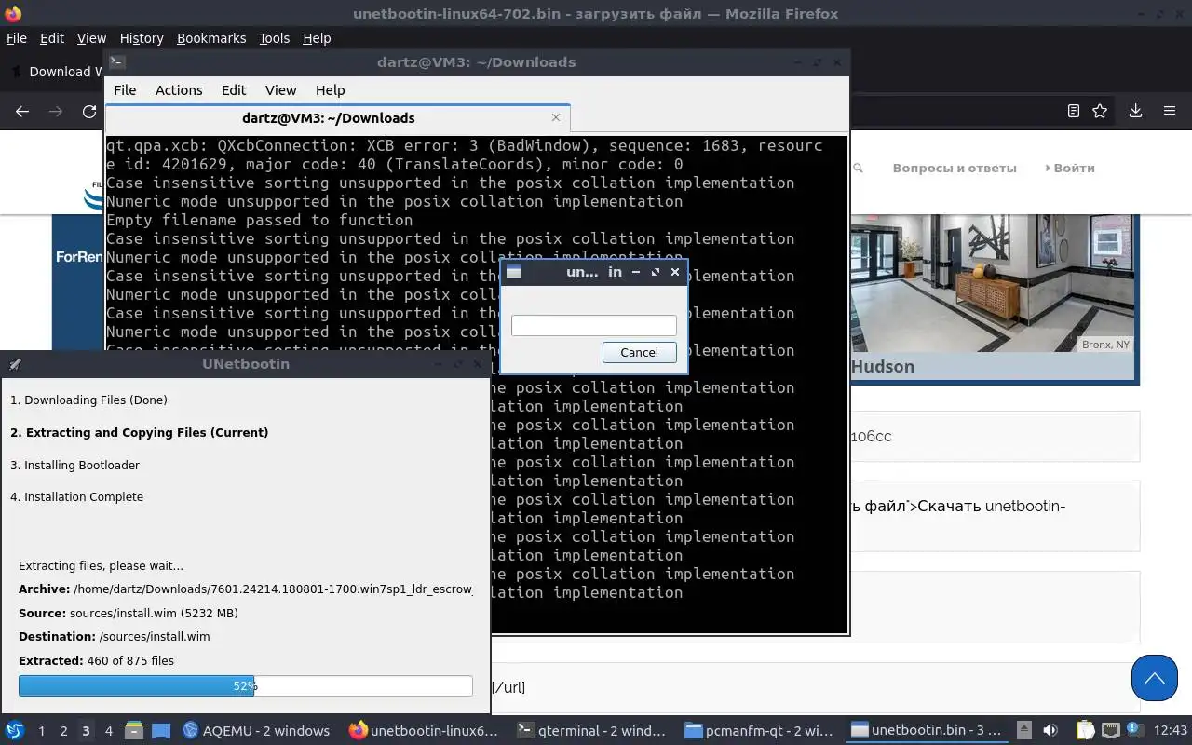The image size is (1192, 745).
Task: Bookmark this page with the star icon
Action: pos(1100,111)
